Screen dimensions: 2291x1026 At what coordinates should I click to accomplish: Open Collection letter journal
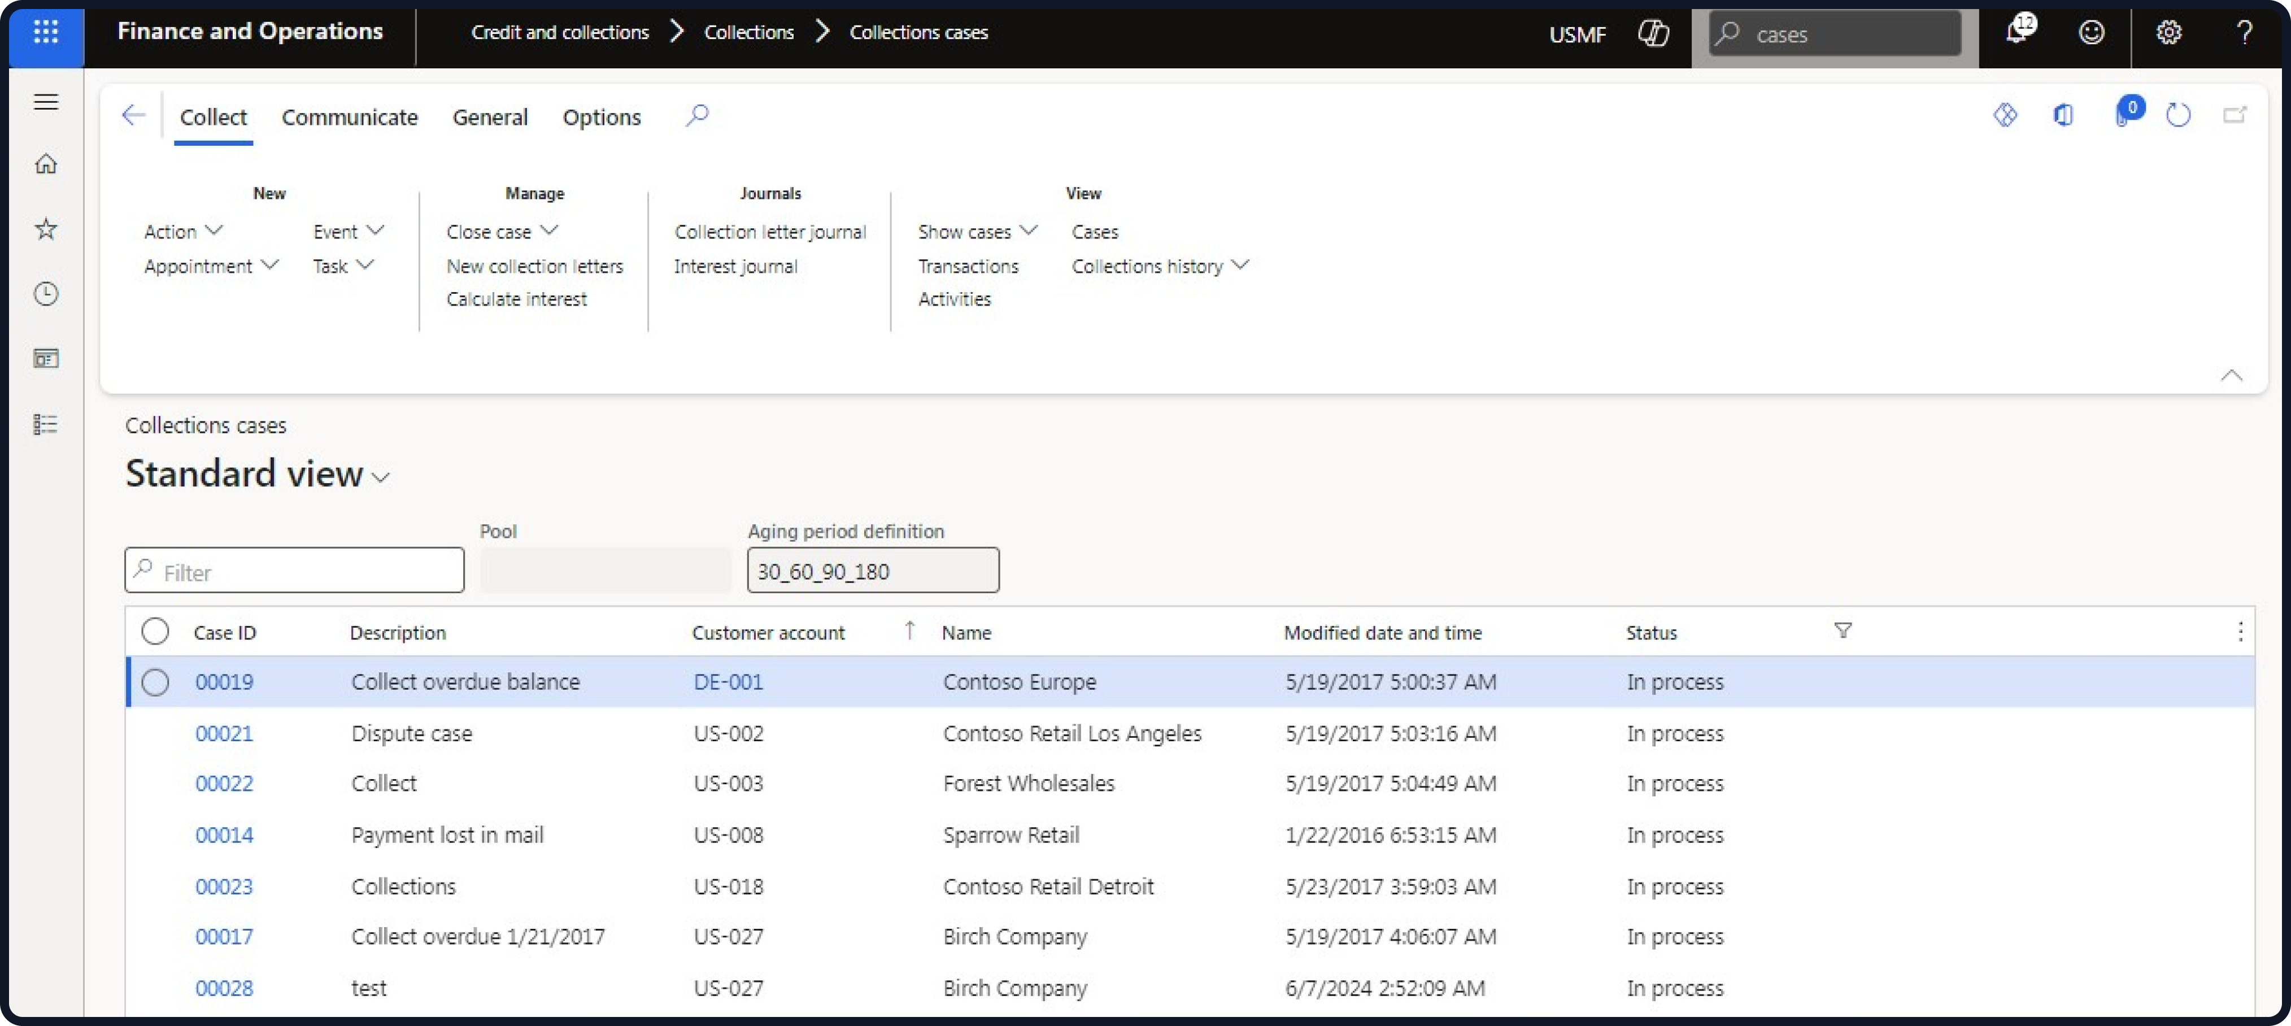point(770,232)
